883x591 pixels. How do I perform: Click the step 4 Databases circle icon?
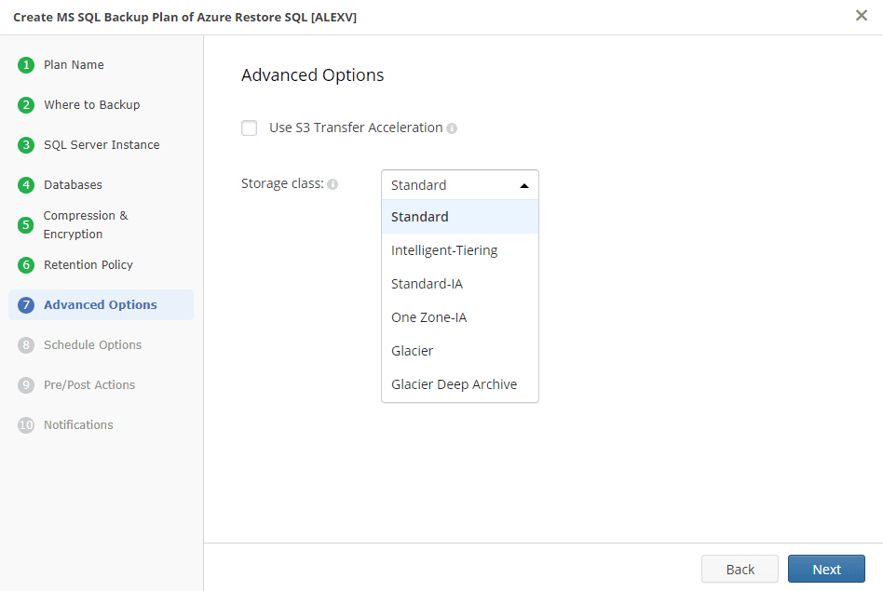click(24, 184)
